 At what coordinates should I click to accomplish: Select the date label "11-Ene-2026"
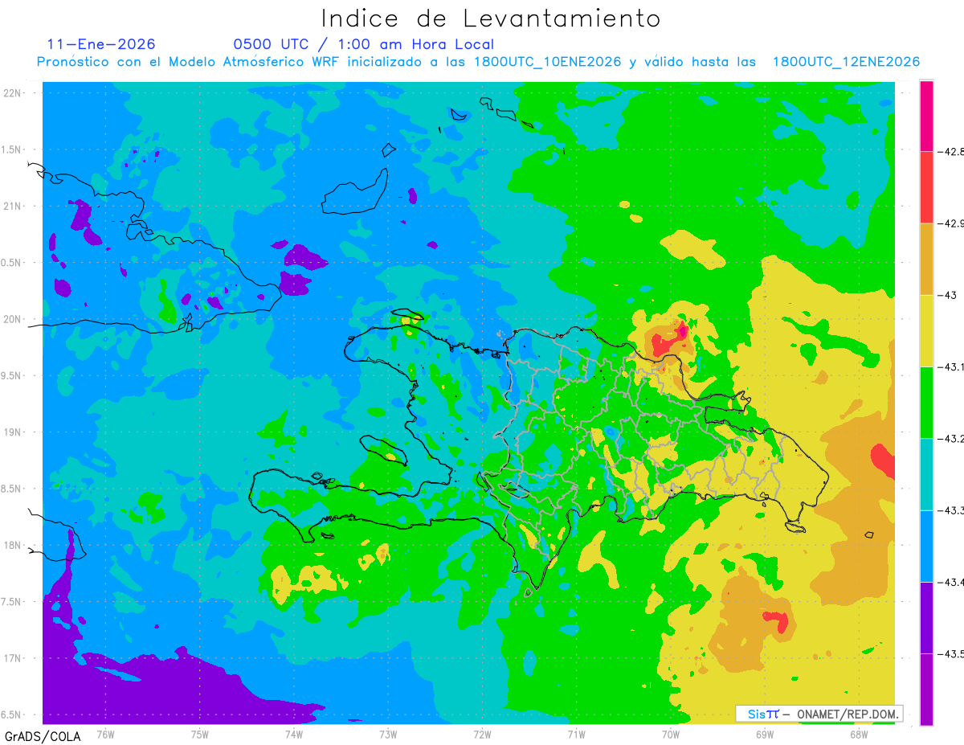[x=101, y=44]
